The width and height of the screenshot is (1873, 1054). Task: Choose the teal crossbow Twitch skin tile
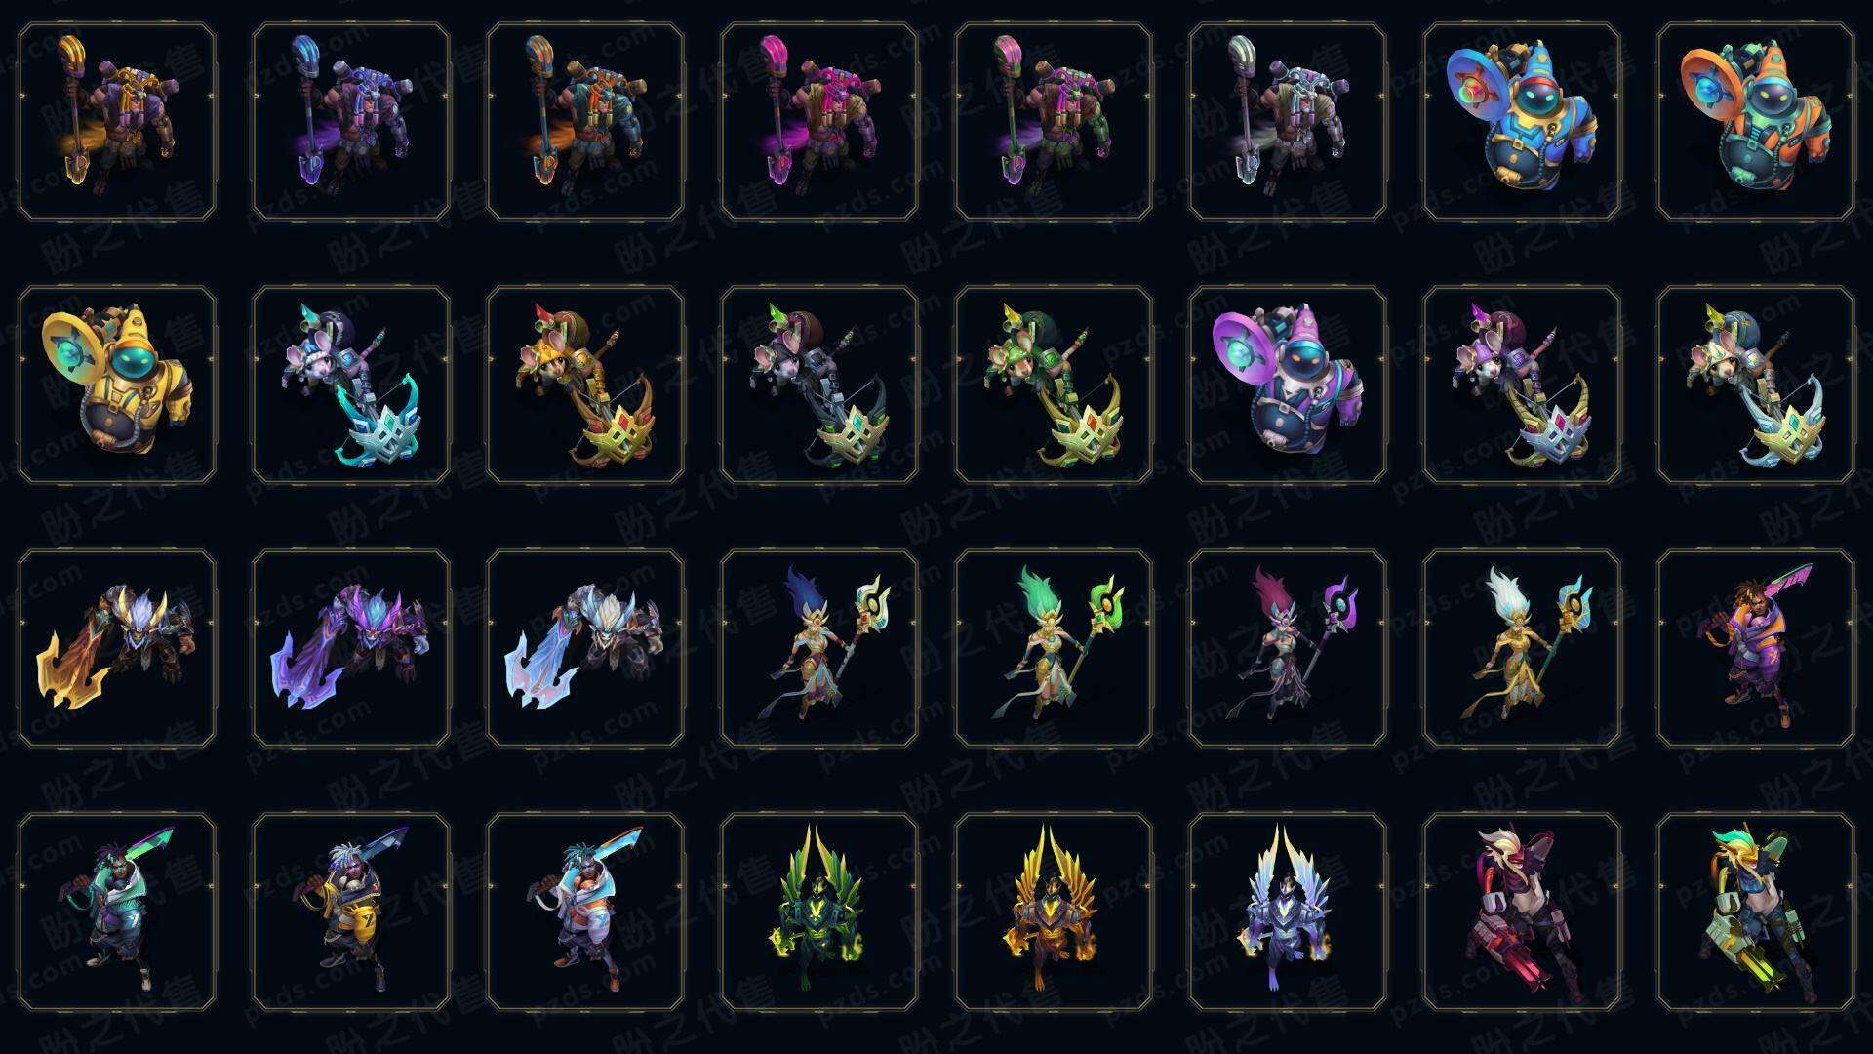[x=351, y=385]
